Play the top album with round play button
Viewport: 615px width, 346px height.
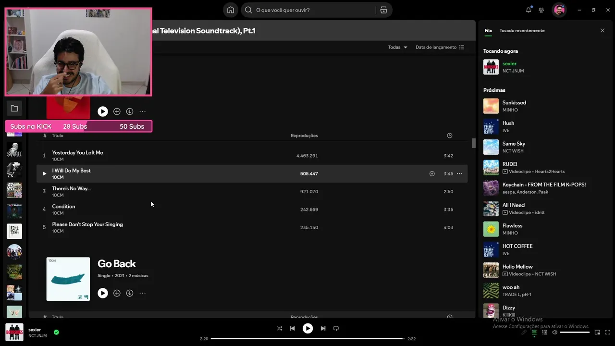(103, 111)
